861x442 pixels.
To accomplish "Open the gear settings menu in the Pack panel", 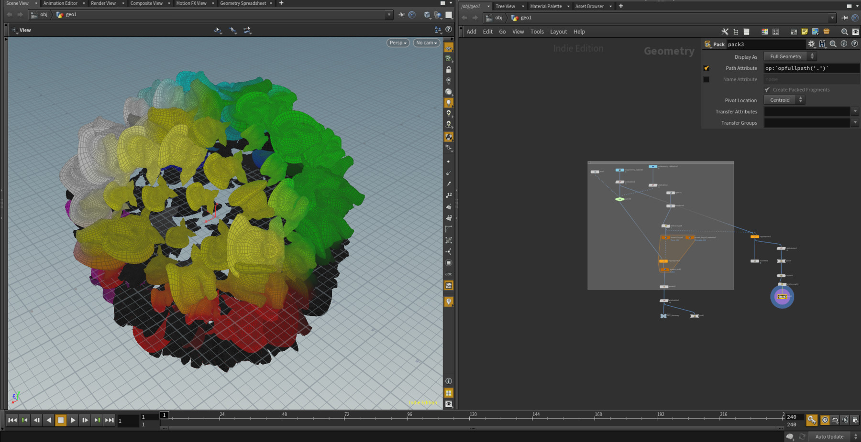I will (812, 44).
